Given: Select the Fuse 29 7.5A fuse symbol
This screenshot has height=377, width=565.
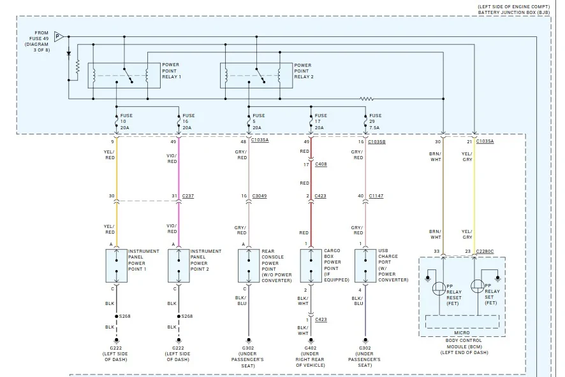Looking at the screenshot, I should pos(365,122).
